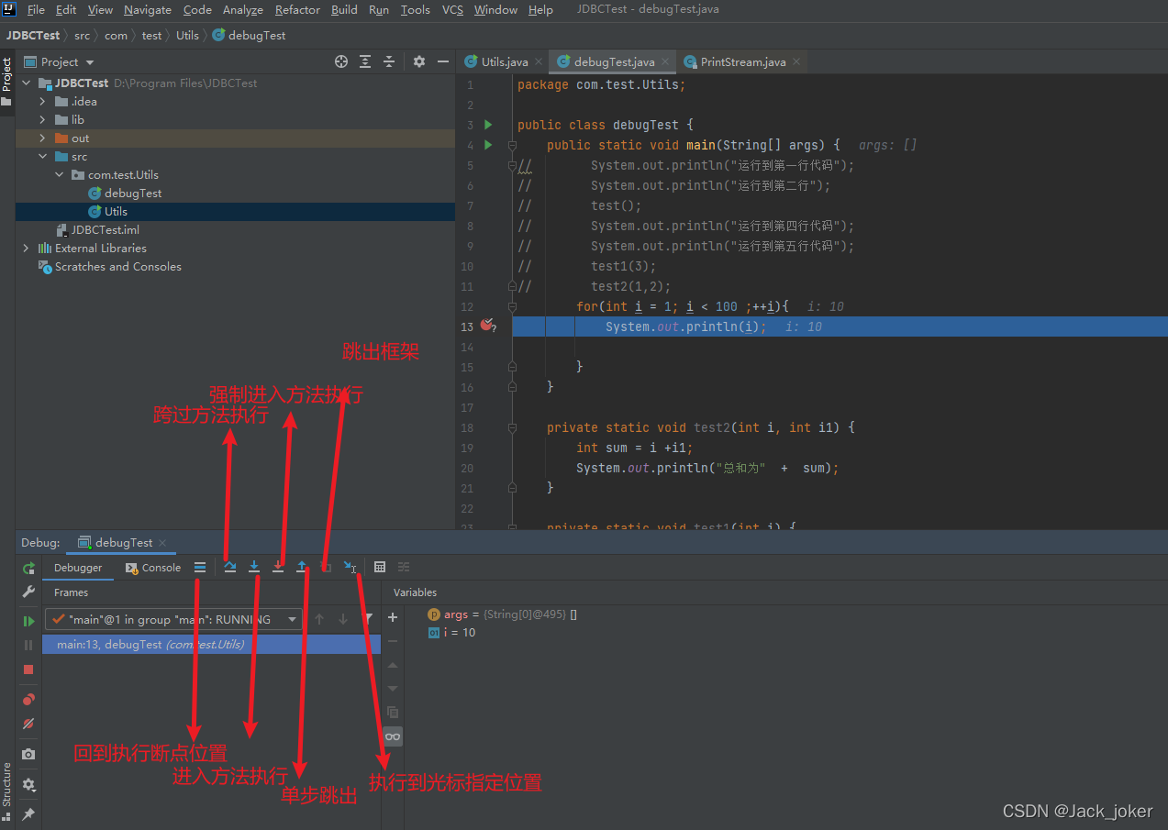Rerun debugTest using the green rerun arrow

coord(28,568)
